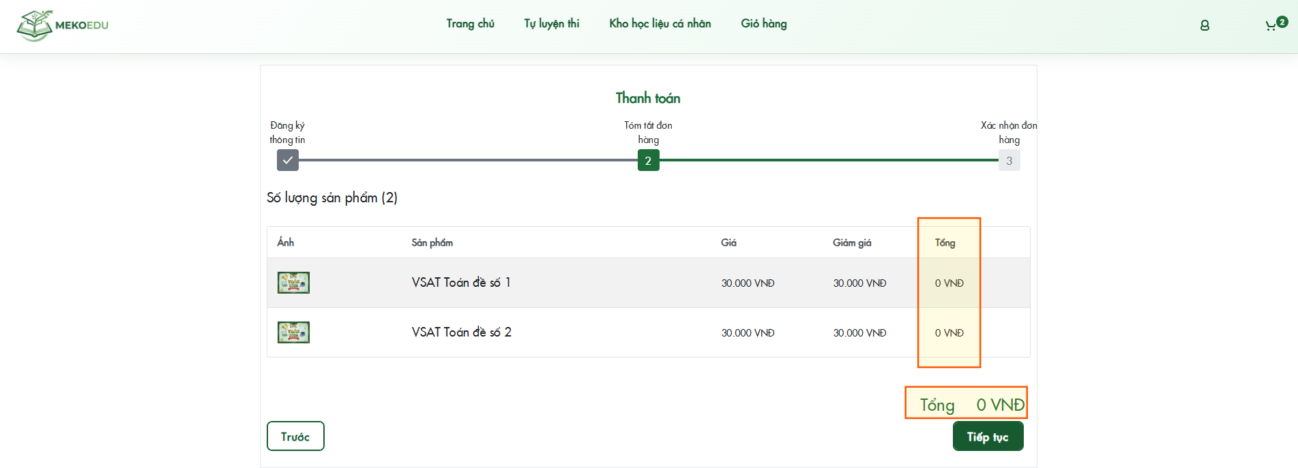The image size is (1298, 468).
Task: Click the Giá column header
Action: click(728, 243)
